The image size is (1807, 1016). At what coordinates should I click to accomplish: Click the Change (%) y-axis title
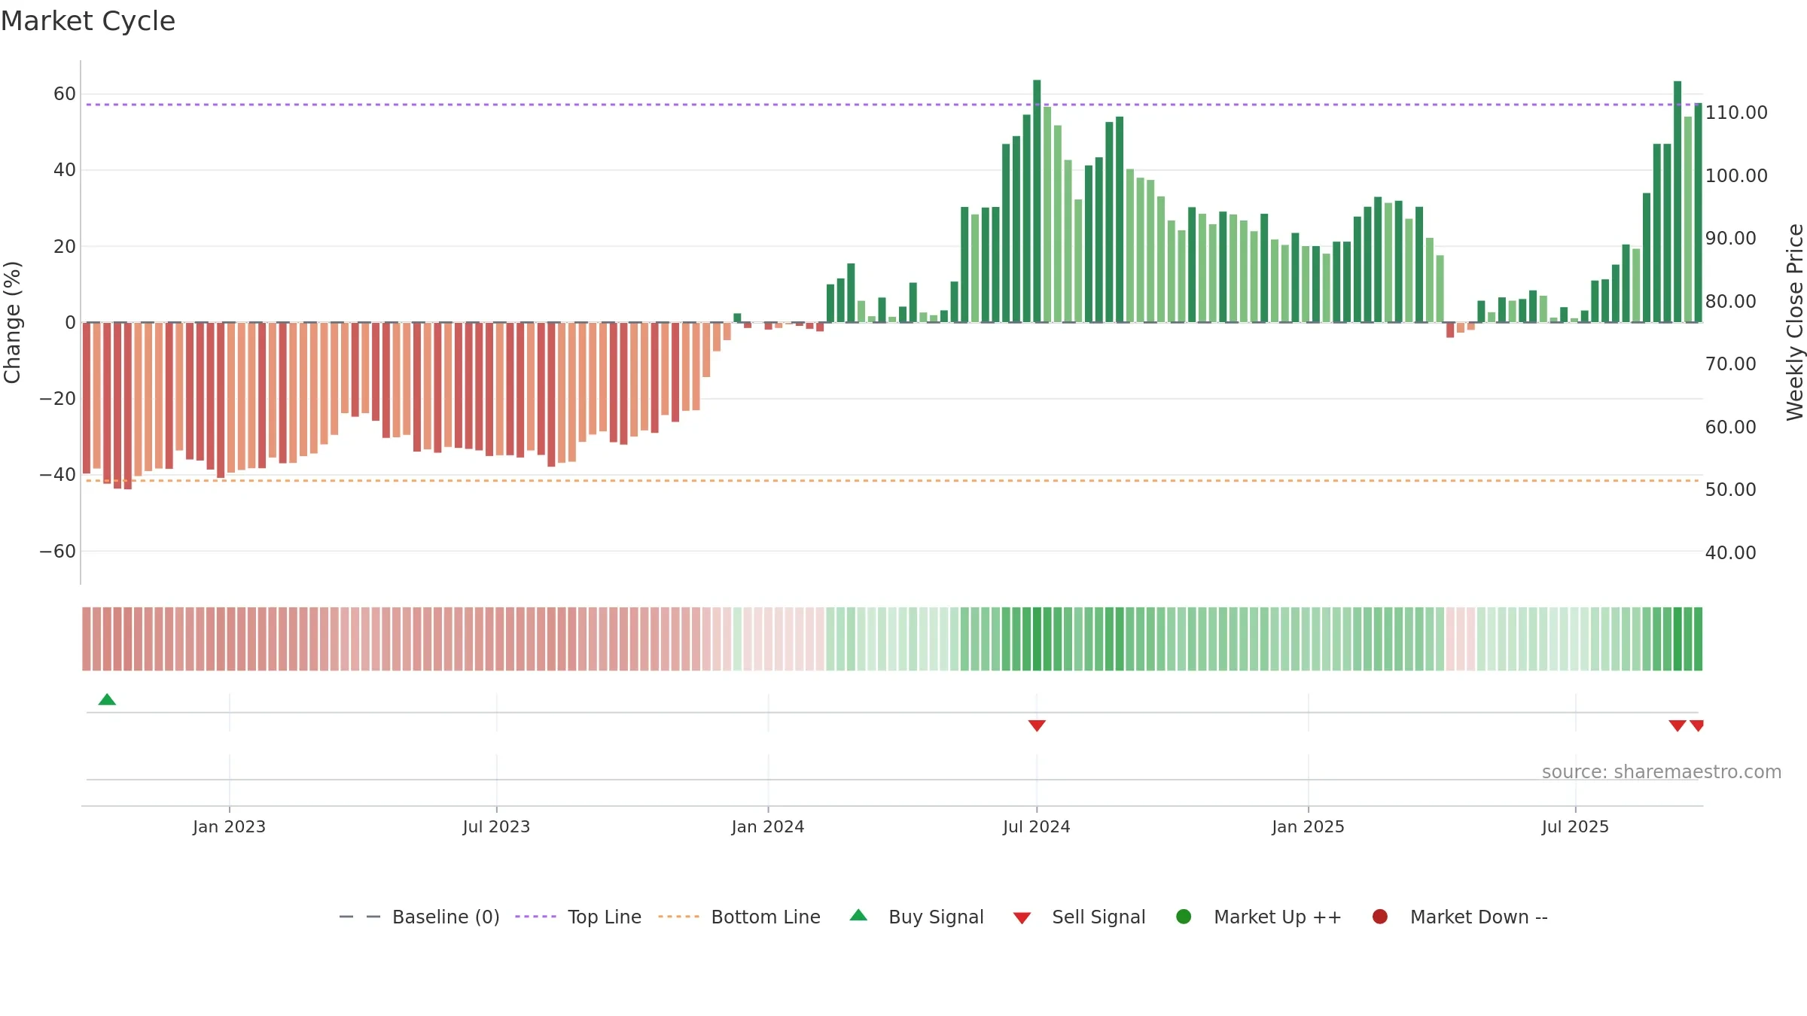(x=12, y=322)
